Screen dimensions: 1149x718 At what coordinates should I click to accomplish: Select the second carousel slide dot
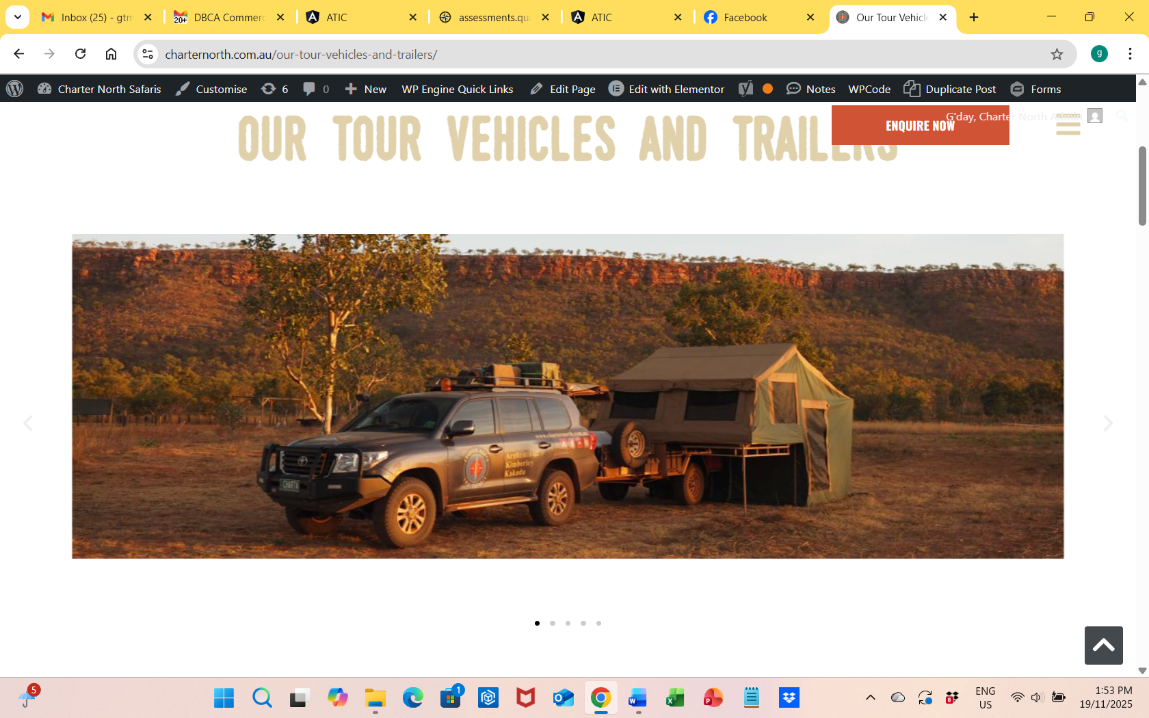(x=553, y=623)
